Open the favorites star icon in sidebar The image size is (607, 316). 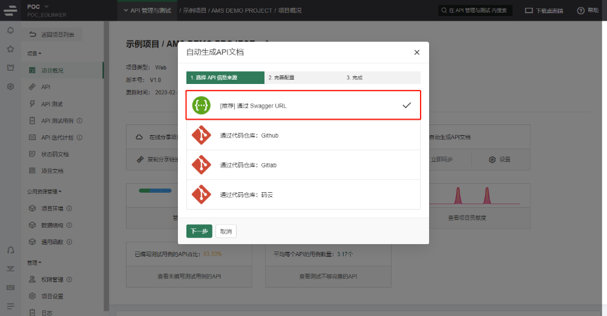click(x=10, y=49)
